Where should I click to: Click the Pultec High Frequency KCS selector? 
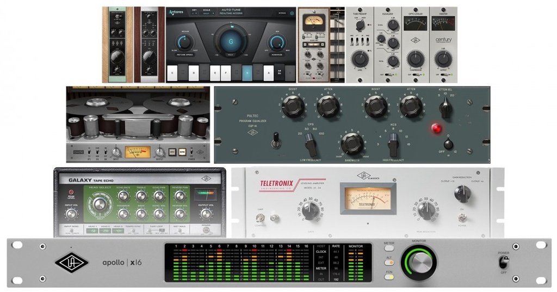393,144
